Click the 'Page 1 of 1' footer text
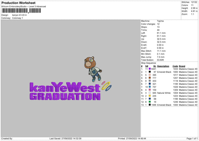199x141 pixels. (x=192, y=138)
